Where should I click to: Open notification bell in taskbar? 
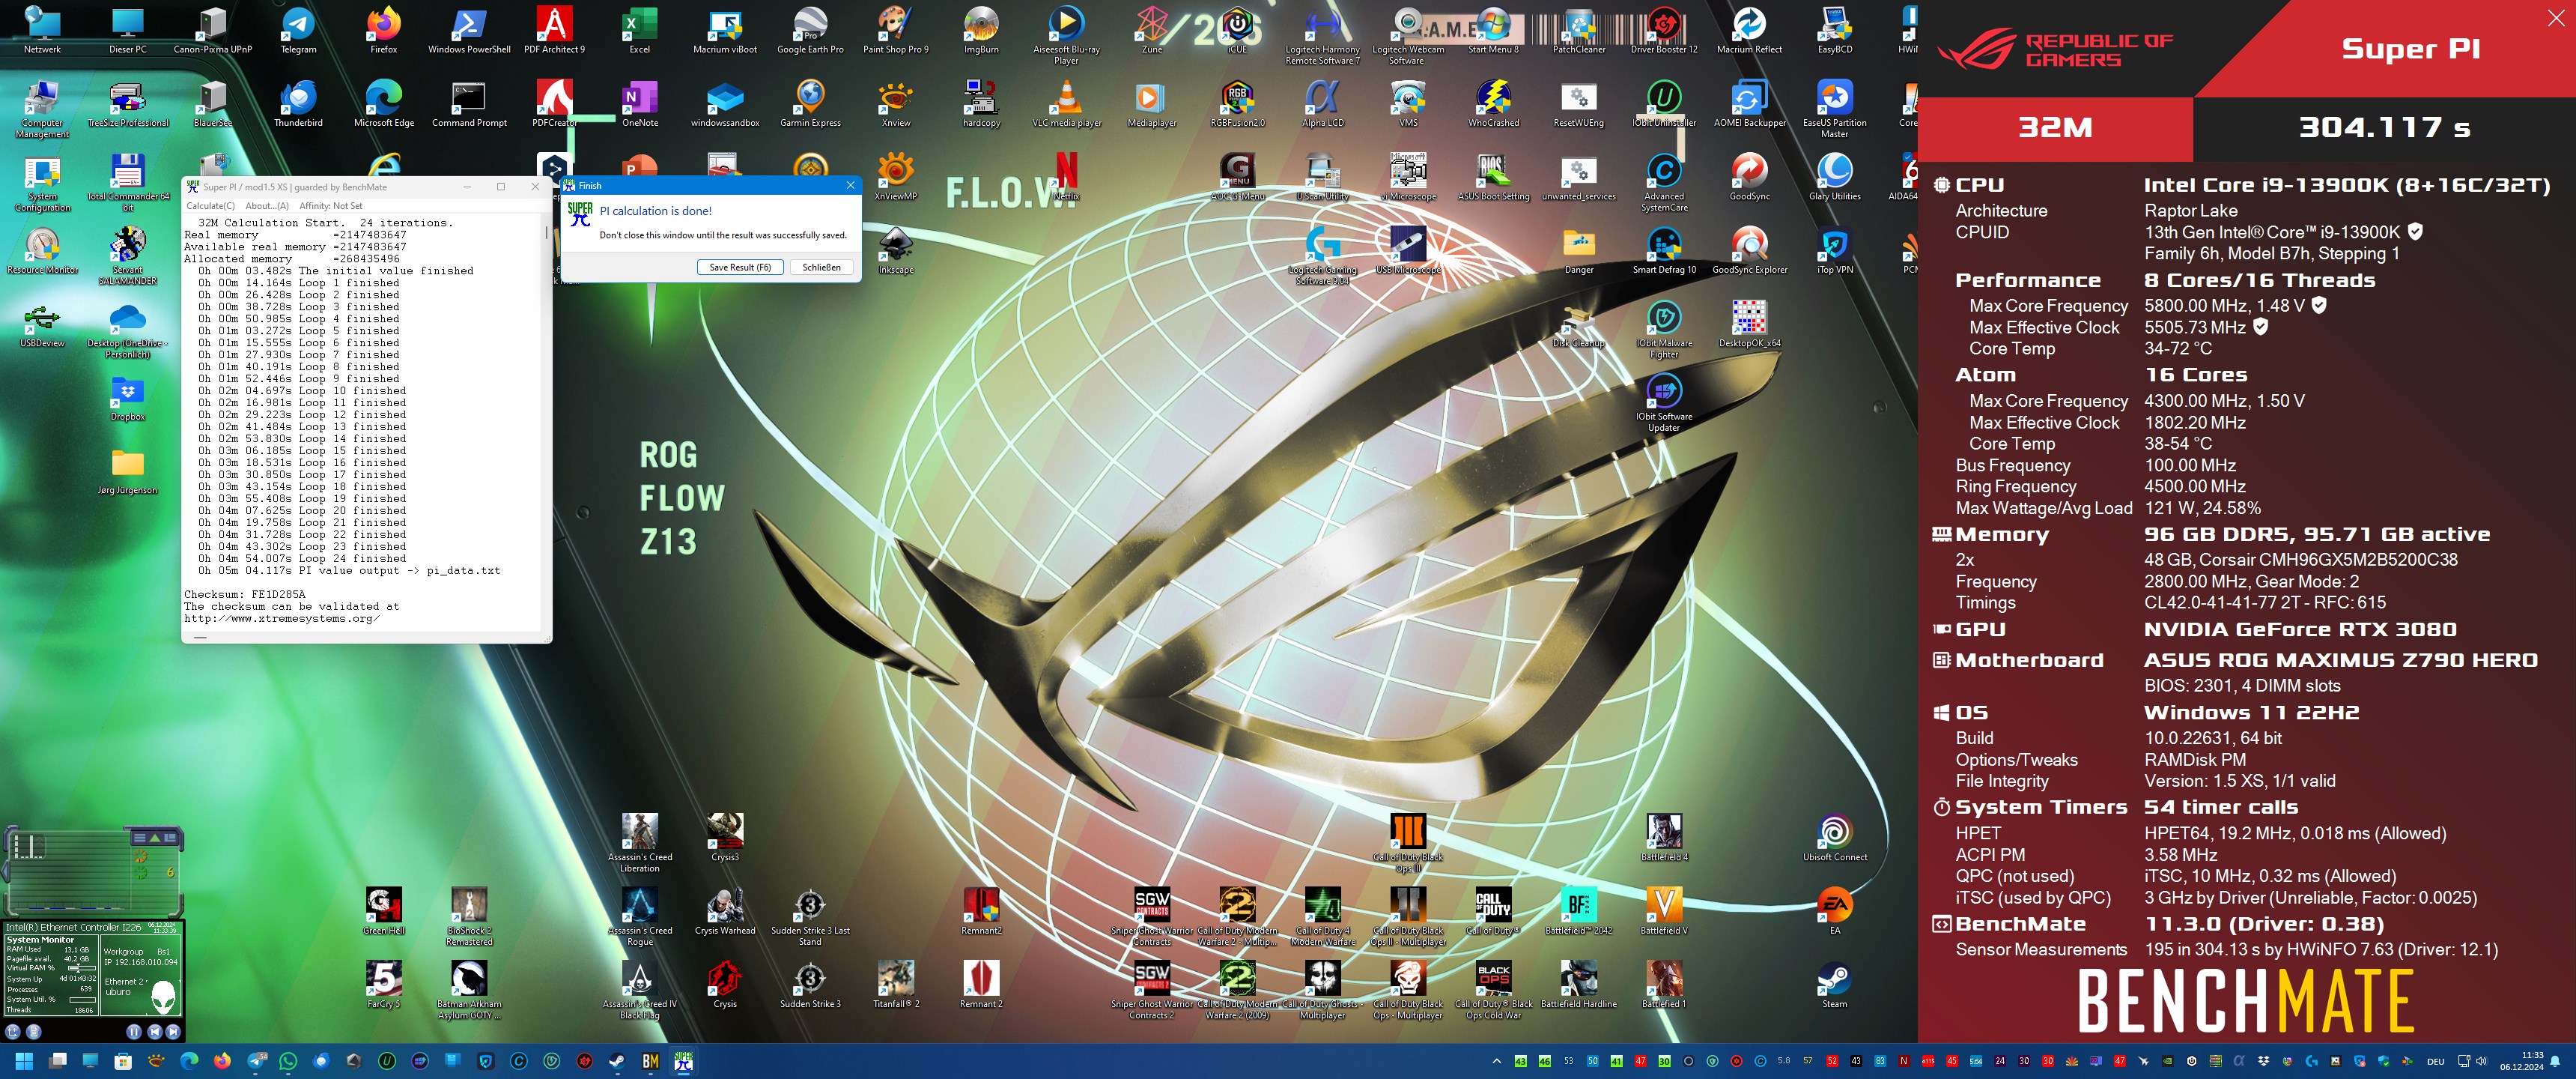pyautogui.click(x=2556, y=1061)
